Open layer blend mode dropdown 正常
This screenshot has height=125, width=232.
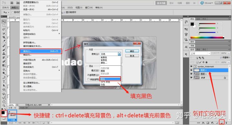(x=200, y=53)
